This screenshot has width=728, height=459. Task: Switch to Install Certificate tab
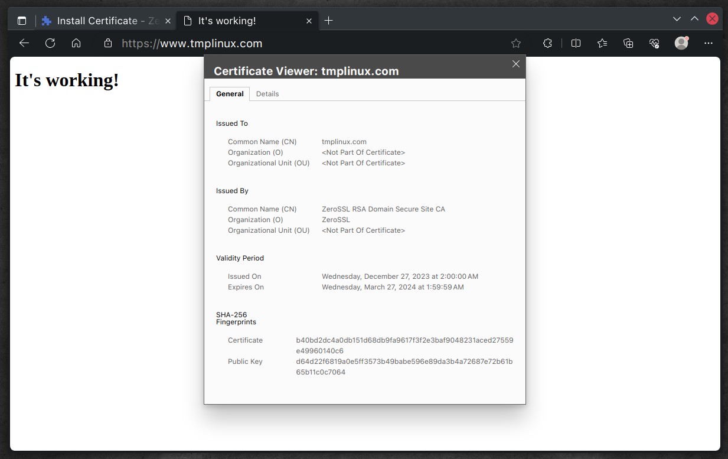pyautogui.click(x=106, y=21)
